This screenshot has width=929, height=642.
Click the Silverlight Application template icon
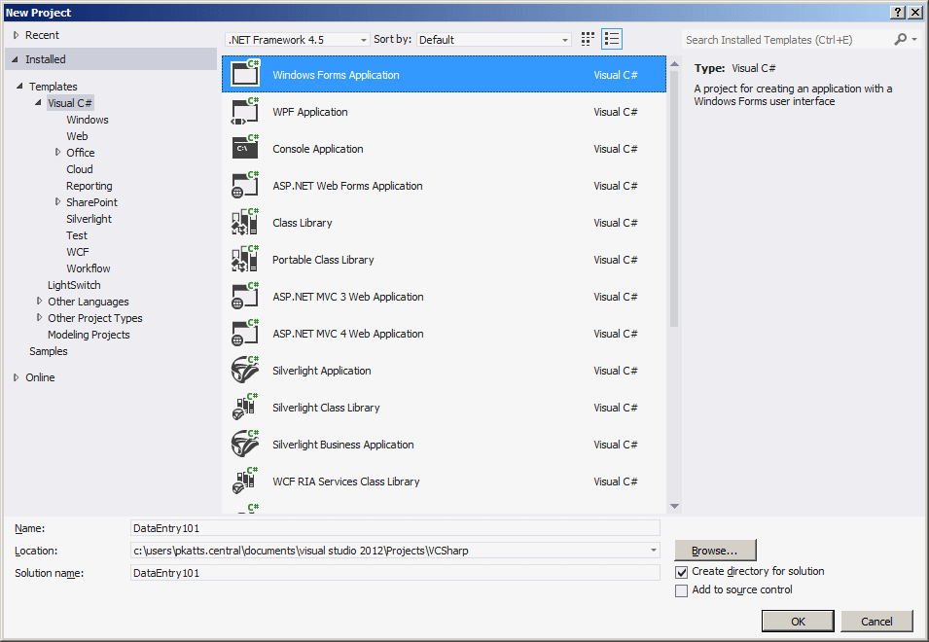[x=245, y=371]
